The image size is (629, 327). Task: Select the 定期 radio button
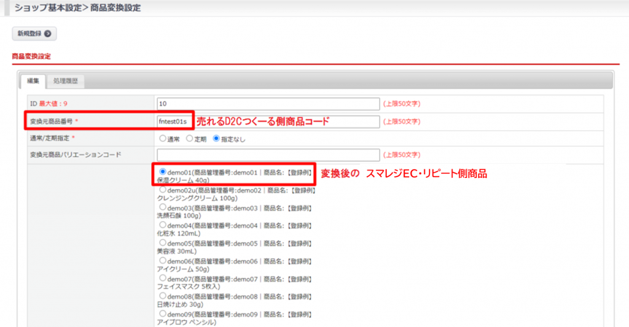click(189, 139)
